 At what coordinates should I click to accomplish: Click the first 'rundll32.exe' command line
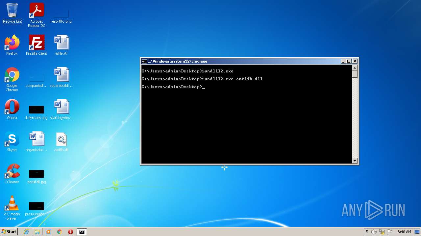coord(187,71)
